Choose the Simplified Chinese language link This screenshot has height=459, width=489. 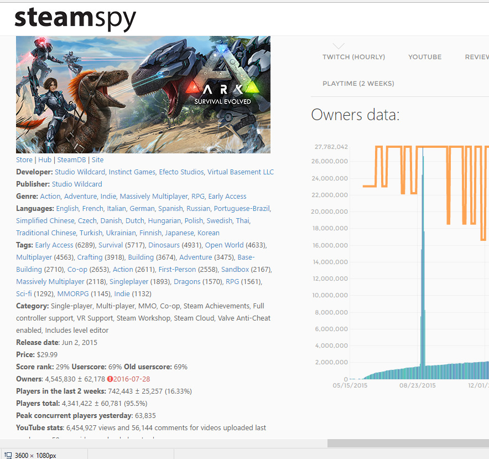click(x=45, y=221)
